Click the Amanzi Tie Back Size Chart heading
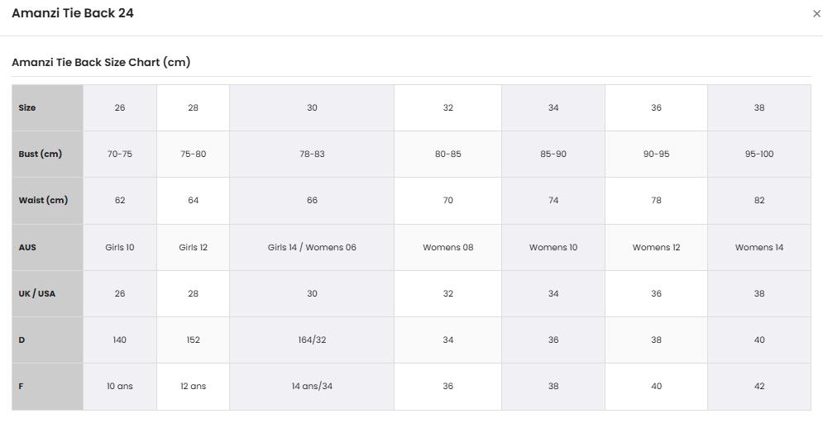This screenshot has height=423, width=823. click(x=101, y=62)
